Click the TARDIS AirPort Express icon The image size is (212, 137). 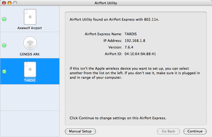(30, 69)
